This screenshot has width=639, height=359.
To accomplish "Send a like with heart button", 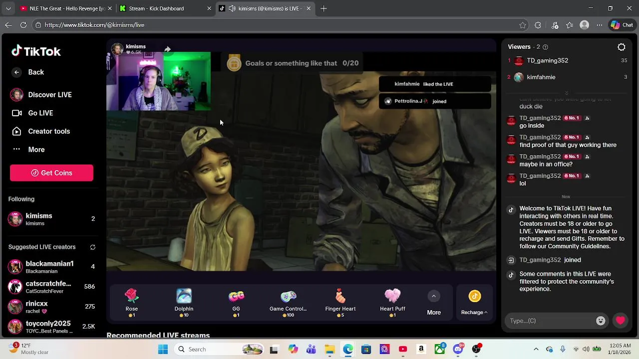I will pyautogui.click(x=620, y=321).
